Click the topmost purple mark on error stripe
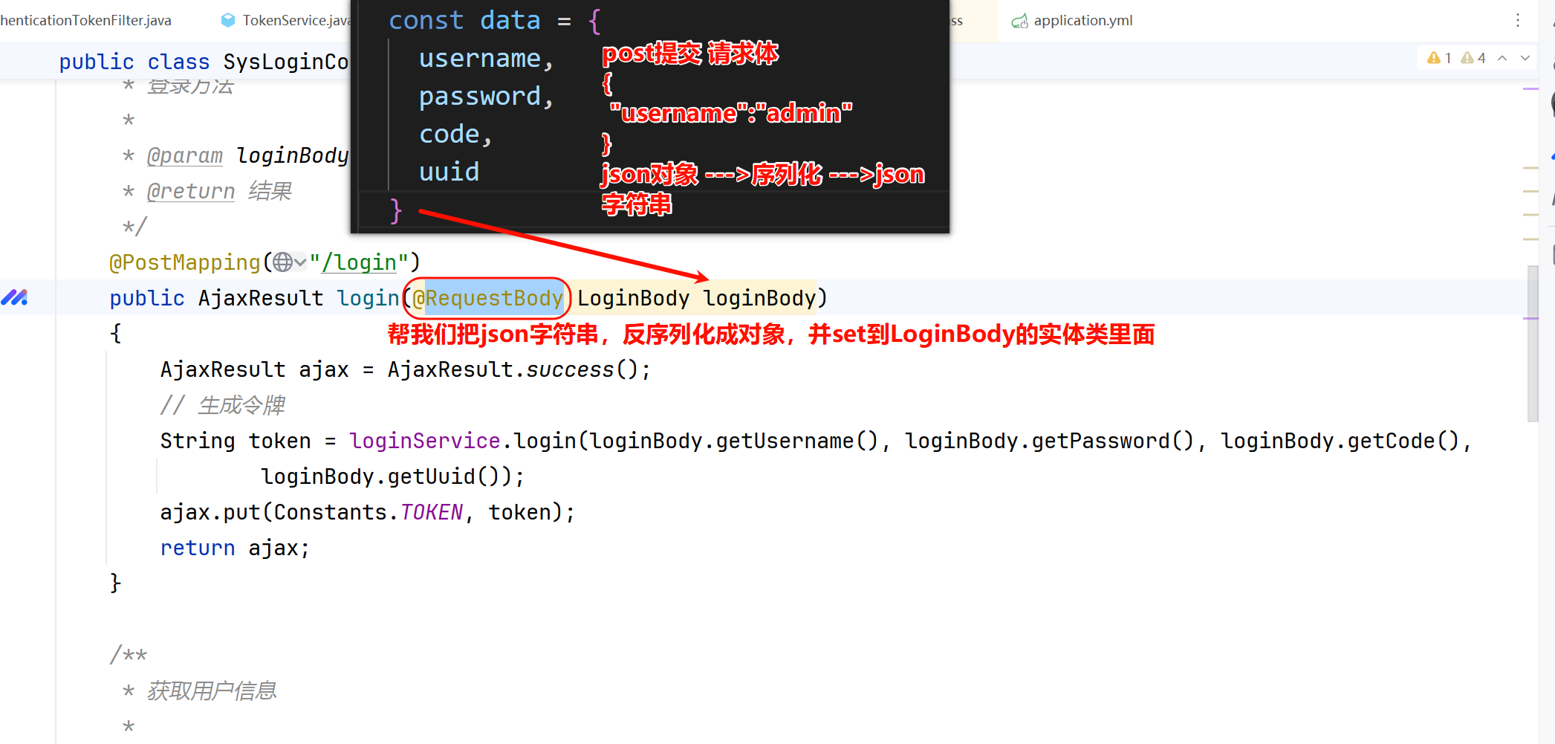This screenshot has width=1555, height=744. point(1530,89)
